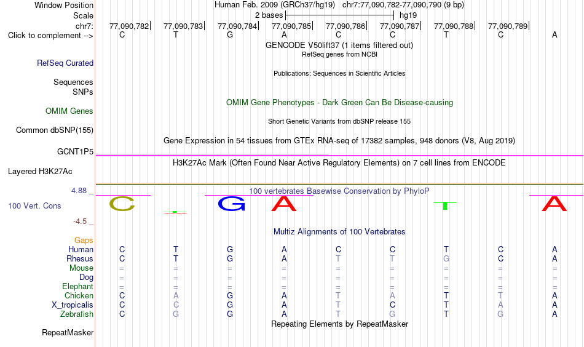Click the -4.5 PhyloP lower scale value
The image size is (584, 347).
point(80,221)
